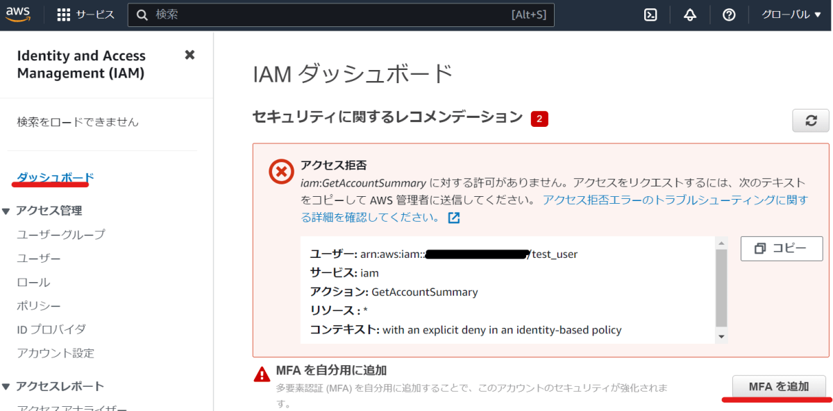Viewport: 833px width, 411px height.
Task: Open ロール in the sidebar
Action: [33, 282]
